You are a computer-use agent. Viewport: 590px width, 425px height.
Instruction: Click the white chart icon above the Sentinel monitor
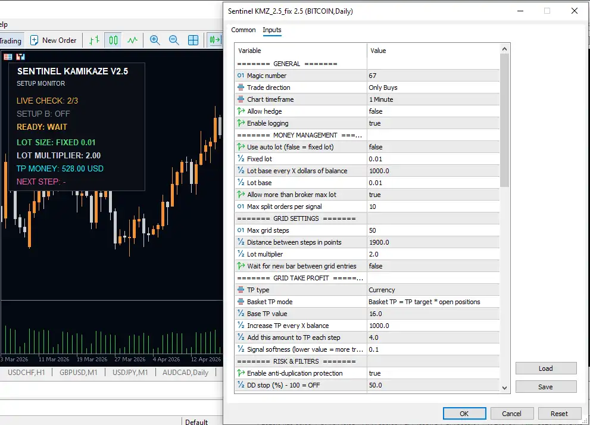[20, 57]
